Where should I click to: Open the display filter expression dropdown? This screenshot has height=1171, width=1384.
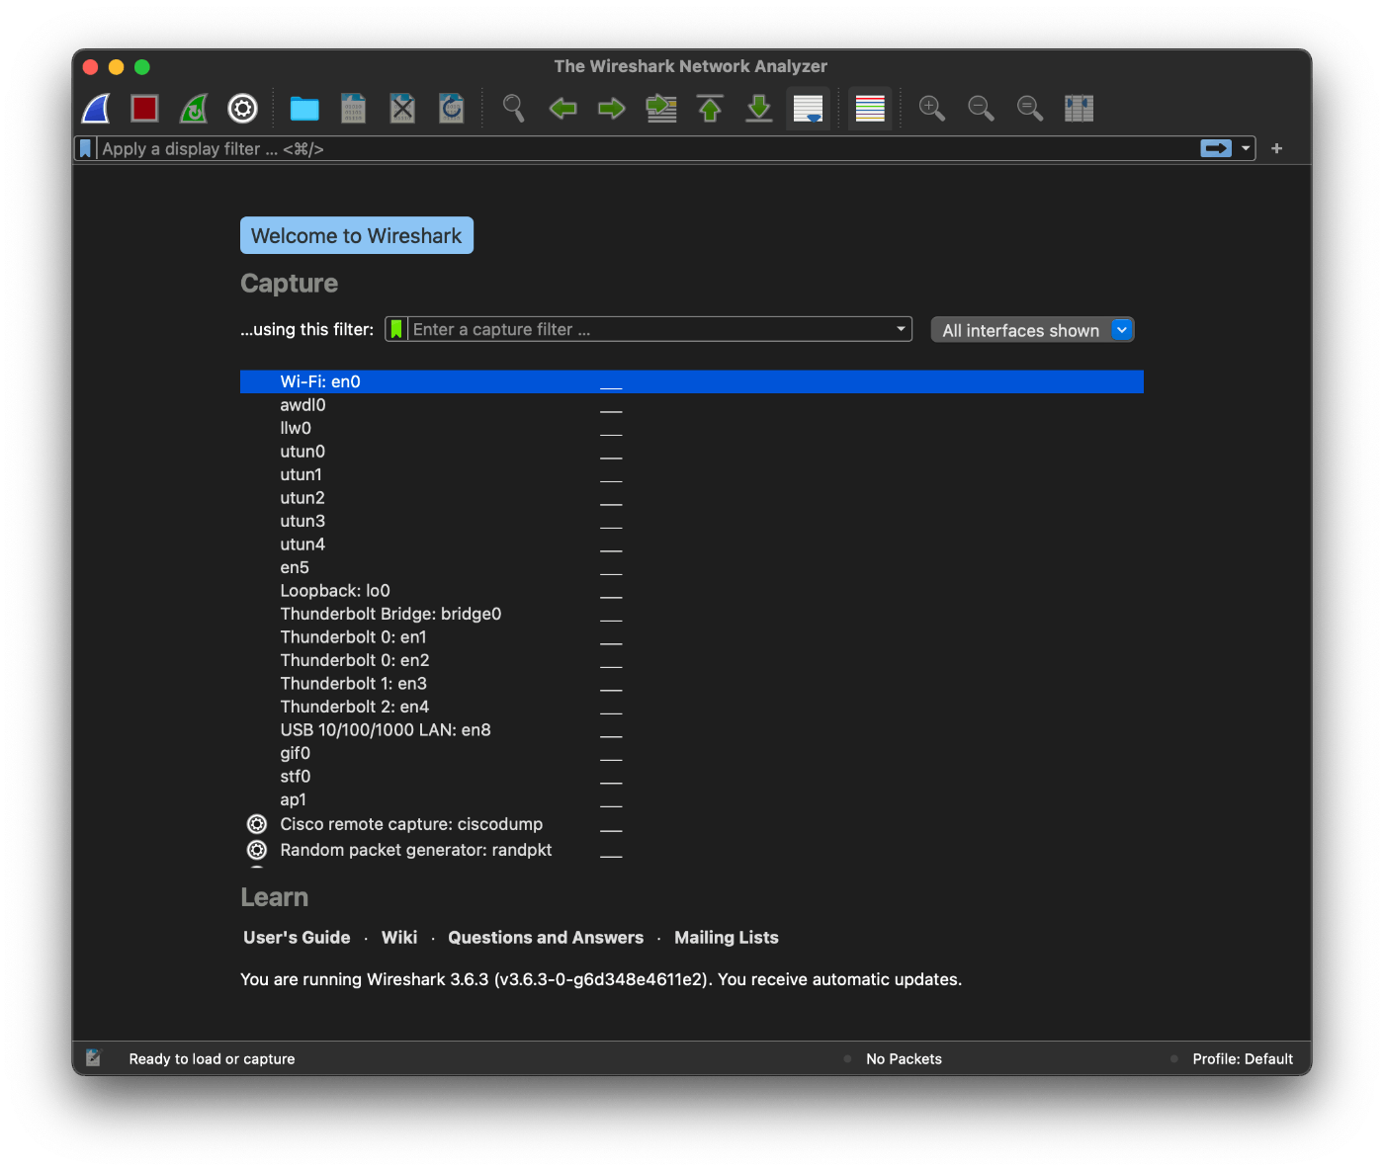pos(1245,148)
